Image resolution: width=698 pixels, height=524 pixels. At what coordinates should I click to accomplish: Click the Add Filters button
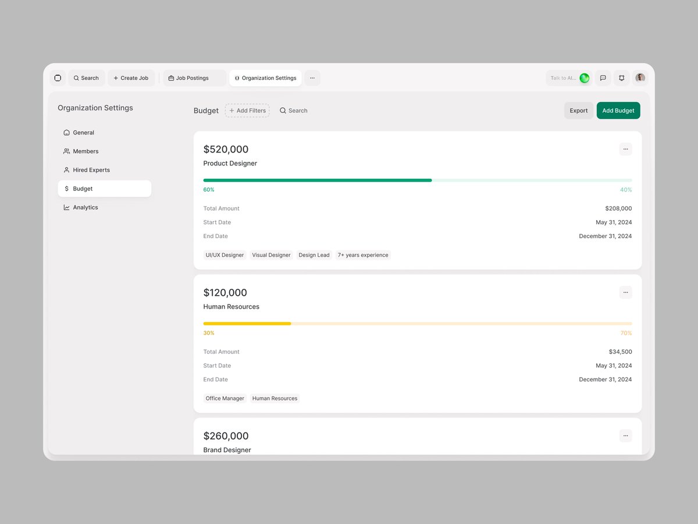point(247,111)
